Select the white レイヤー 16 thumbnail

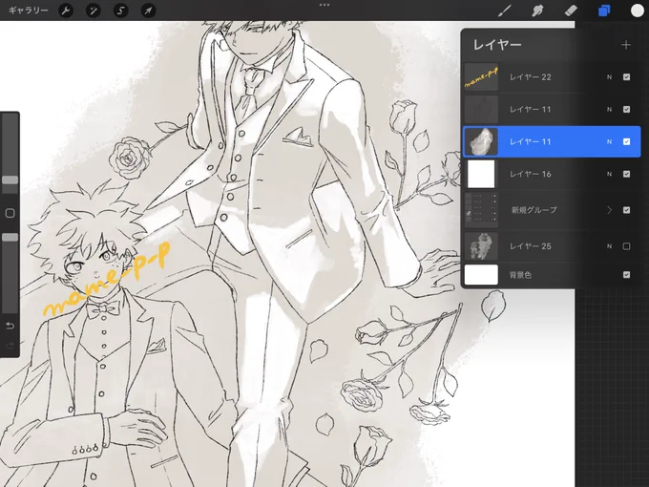tap(481, 174)
